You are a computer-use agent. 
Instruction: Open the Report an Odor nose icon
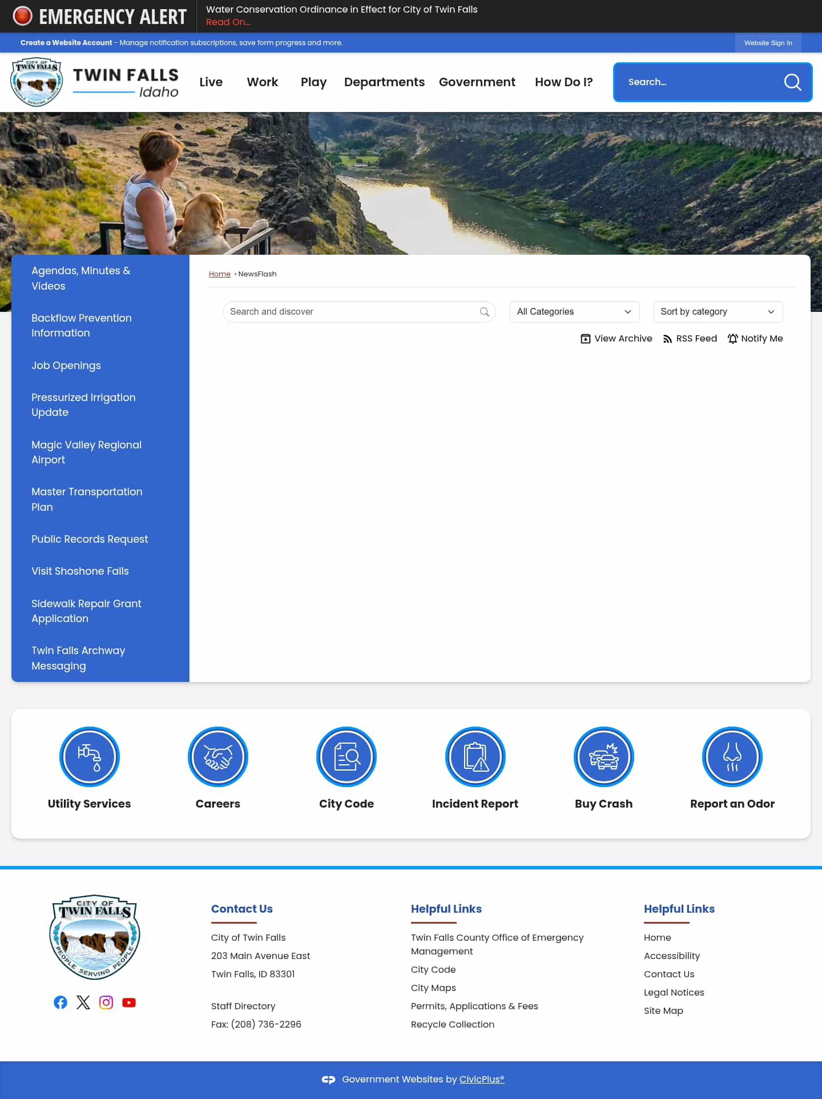tap(732, 757)
